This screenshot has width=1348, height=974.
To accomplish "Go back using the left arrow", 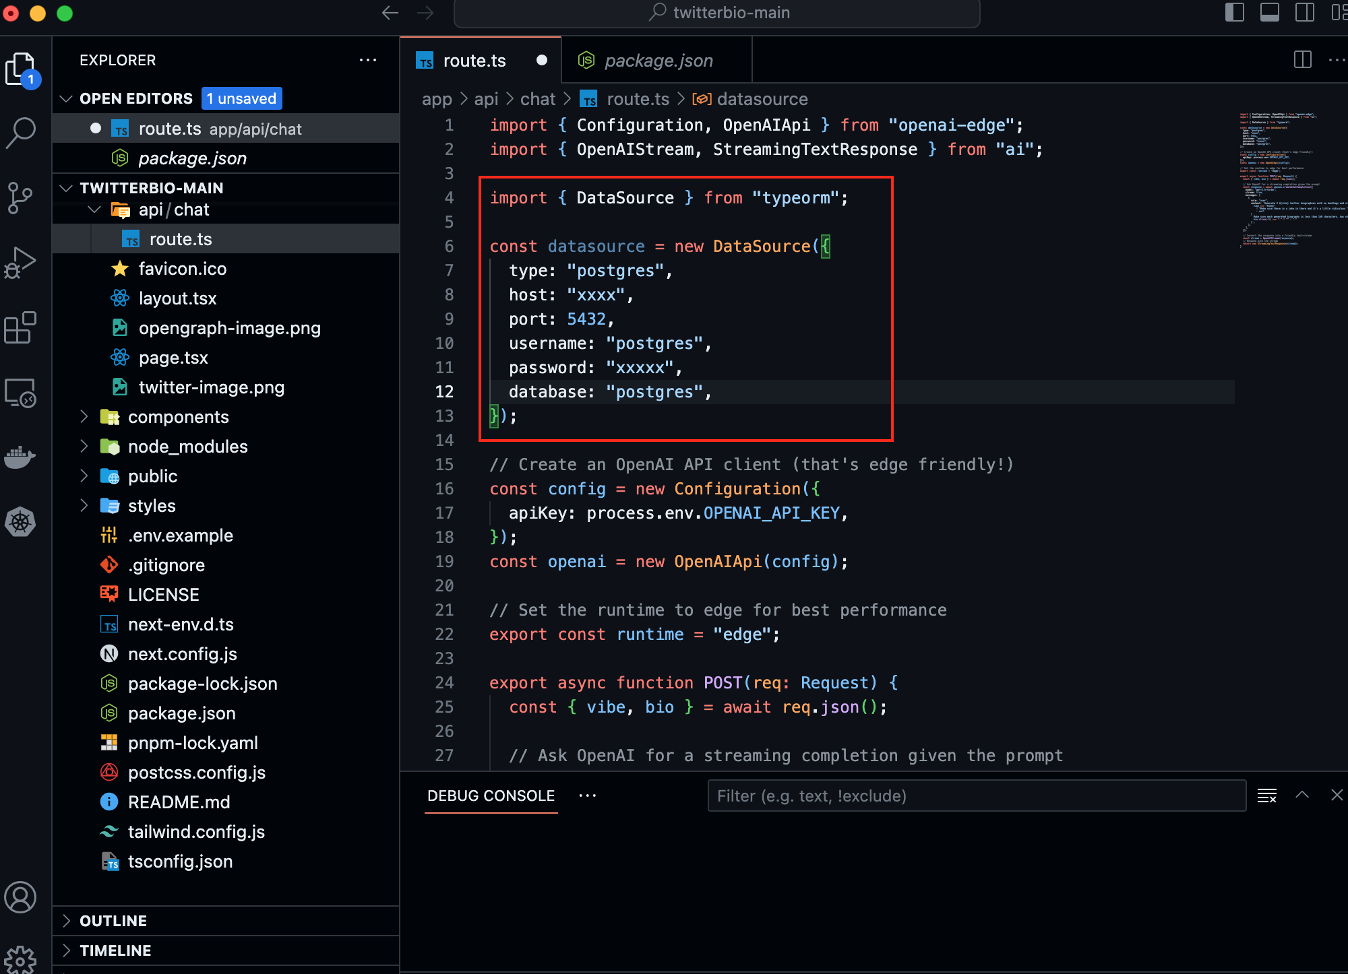I will click(x=390, y=13).
